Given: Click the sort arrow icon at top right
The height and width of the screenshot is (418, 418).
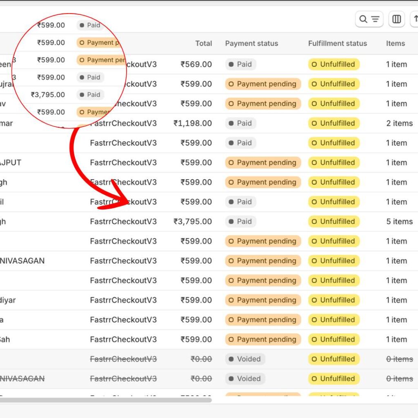Looking at the screenshot, I should (415, 19).
